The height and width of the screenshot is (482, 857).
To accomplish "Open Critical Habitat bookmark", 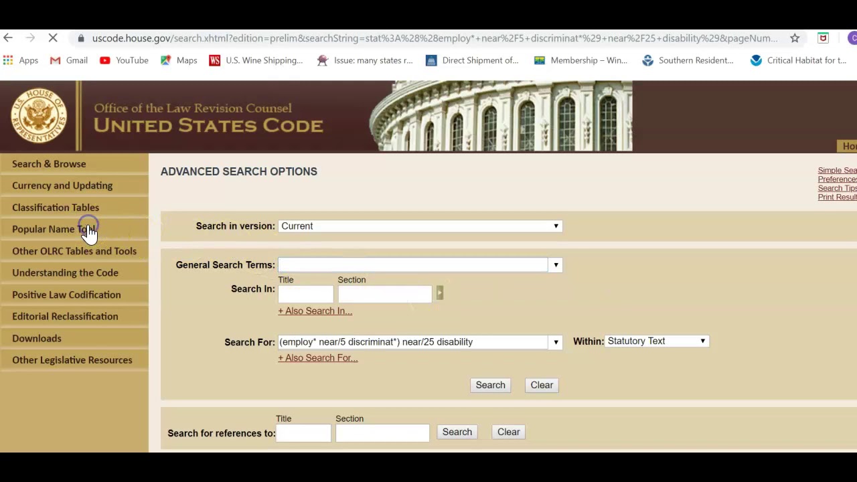I will (798, 60).
